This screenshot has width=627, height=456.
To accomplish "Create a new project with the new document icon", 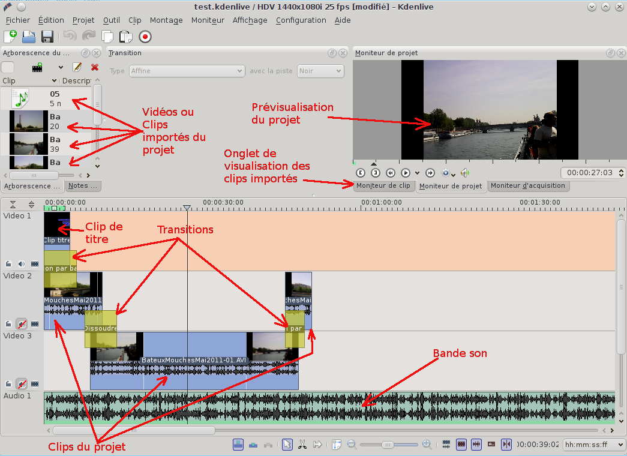I will click(x=10, y=37).
